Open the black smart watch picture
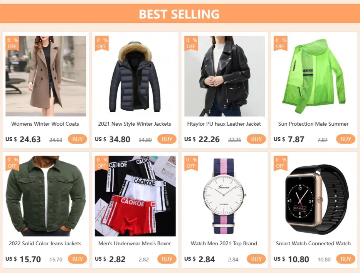360x273 pixels. coord(314,196)
